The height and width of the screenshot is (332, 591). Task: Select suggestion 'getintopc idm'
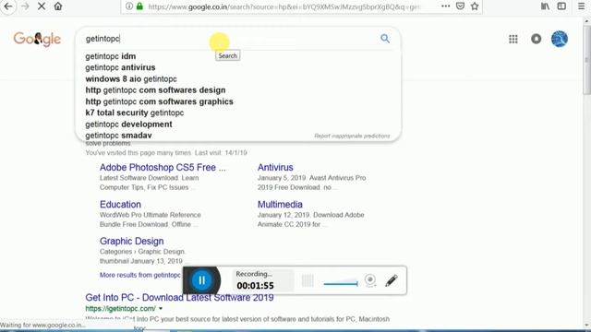[x=111, y=56]
